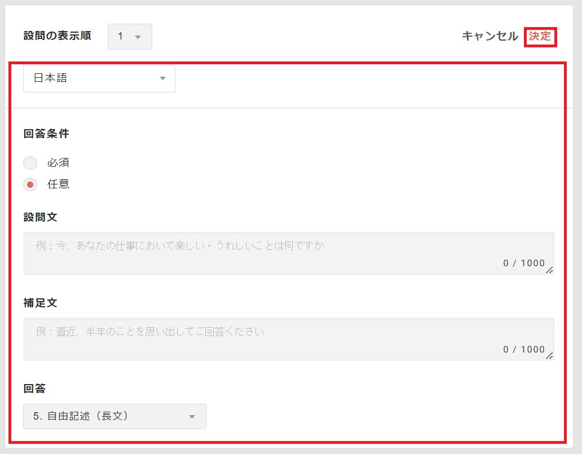
Task: Click the 設問の表示順 label
Action: (57, 36)
